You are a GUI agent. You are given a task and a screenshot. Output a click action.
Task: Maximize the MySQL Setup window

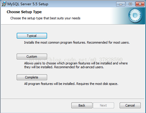click(x=130, y=4)
